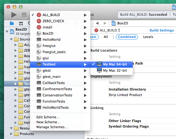Screen dimensions: 176x139
Task: Expand the HelloWorld submenu arrow
Action: point(85,40)
